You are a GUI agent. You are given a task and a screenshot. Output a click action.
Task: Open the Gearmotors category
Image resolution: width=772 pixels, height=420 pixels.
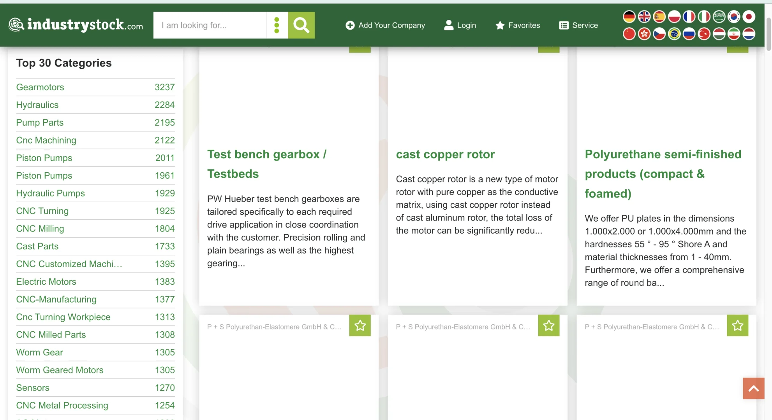coord(40,87)
